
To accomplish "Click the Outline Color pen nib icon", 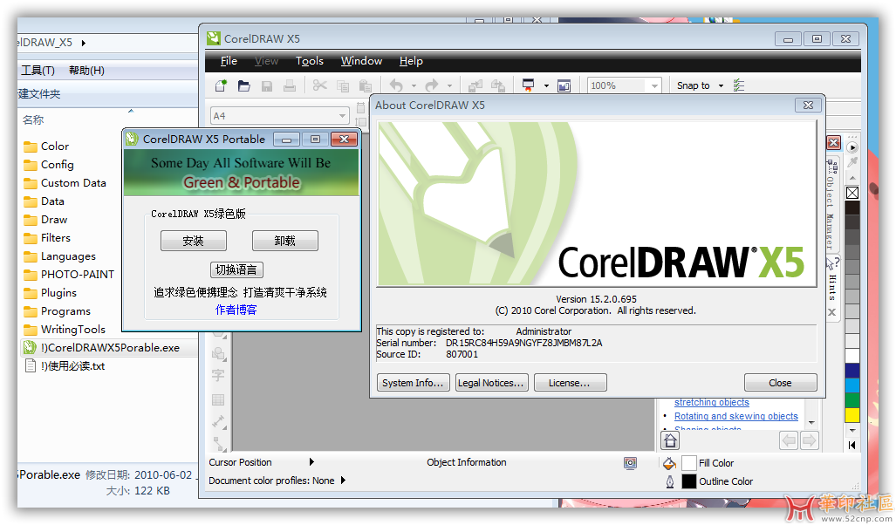I will click(x=670, y=481).
